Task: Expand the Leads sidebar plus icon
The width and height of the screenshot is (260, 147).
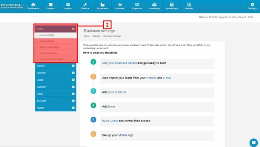Action: coord(73,80)
